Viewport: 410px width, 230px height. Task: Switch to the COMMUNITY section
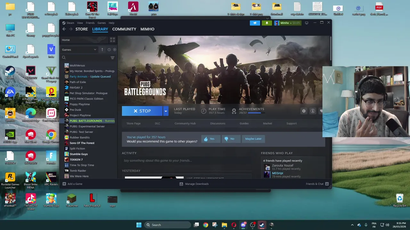coord(124,29)
